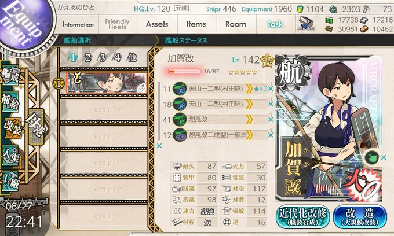Remove 烈風改二 using its X mark
This screenshot has width=394, height=236.
click(271, 119)
